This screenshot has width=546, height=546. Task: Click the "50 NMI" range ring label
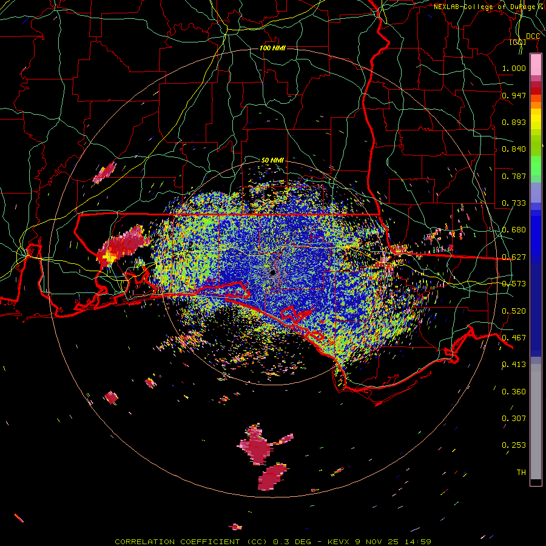272,161
